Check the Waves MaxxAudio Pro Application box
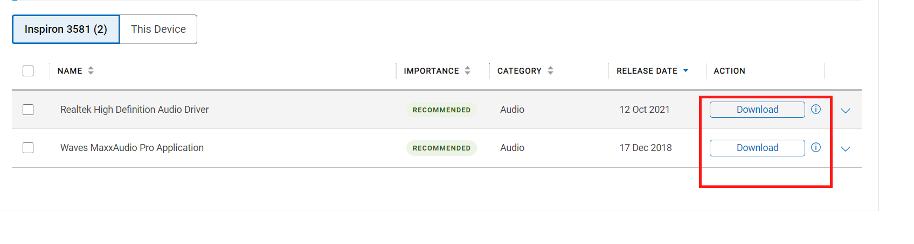The height and width of the screenshot is (244, 914). [x=28, y=148]
